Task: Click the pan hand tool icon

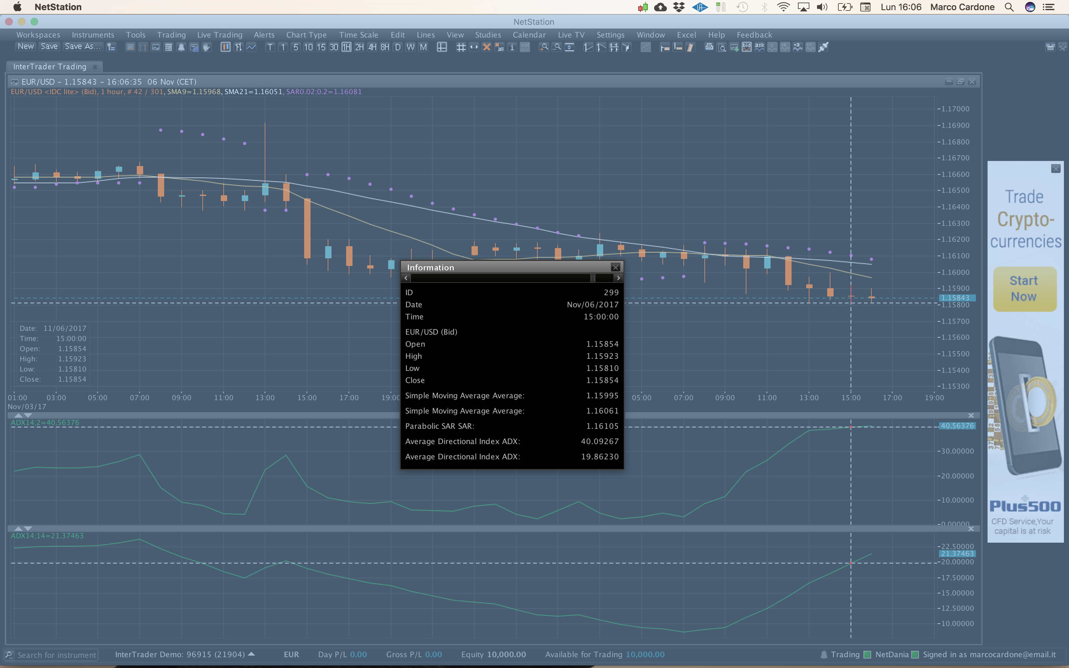Action: (206, 47)
